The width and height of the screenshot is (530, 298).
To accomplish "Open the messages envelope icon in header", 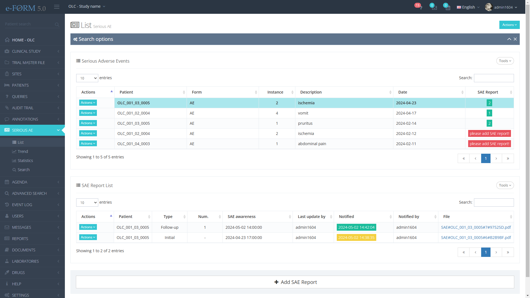I will tap(434, 7).
